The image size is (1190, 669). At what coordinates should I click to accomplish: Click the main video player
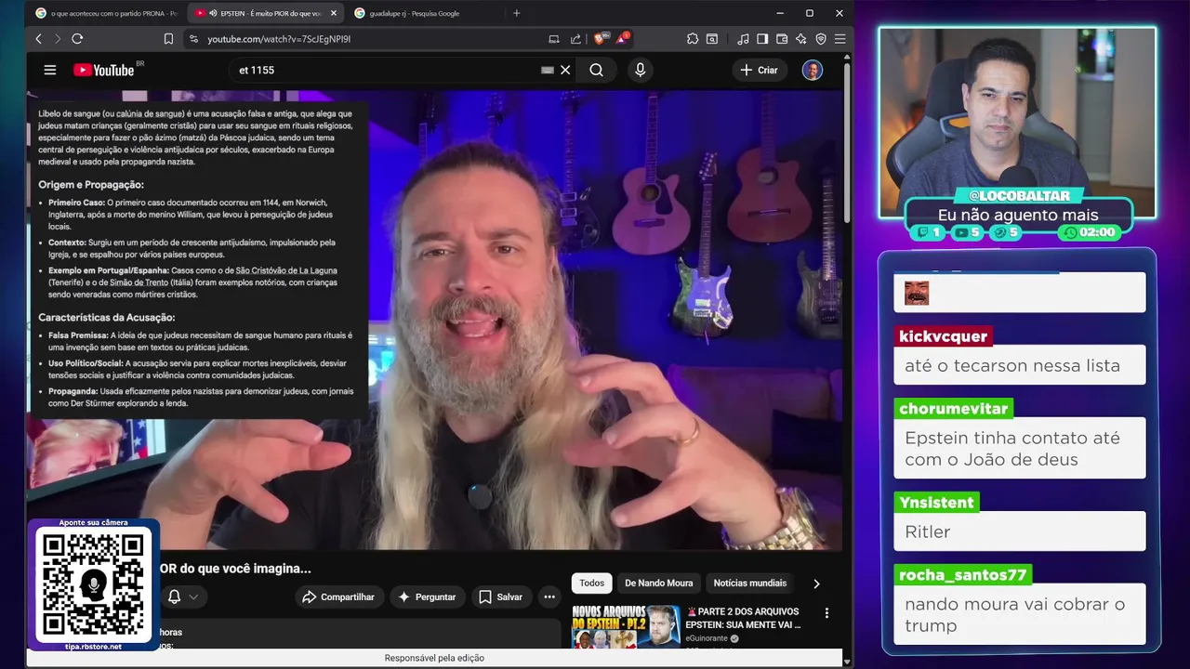click(x=434, y=321)
